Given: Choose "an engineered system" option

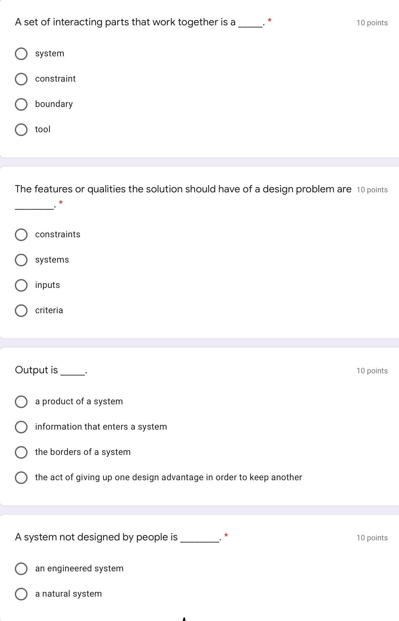Looking at the screenshot, I should click(21, 569).
